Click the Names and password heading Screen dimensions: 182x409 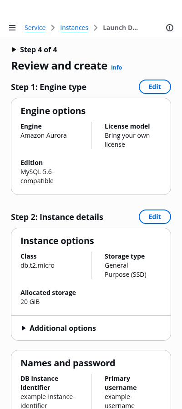(68, 363)
